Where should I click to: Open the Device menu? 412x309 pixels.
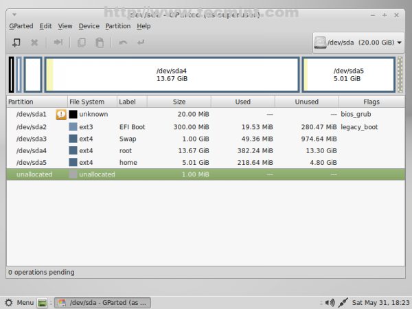(89, 26)
